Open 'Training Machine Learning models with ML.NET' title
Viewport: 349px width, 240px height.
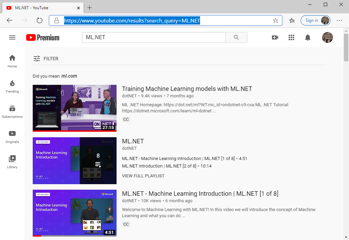click(187, 89)
